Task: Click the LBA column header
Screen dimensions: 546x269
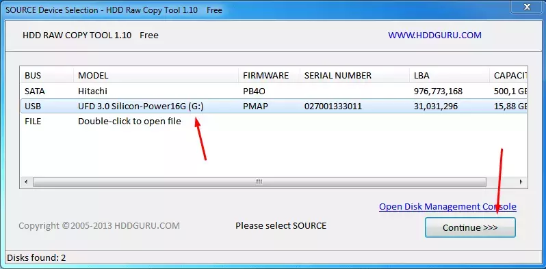Action: point(450,75)
